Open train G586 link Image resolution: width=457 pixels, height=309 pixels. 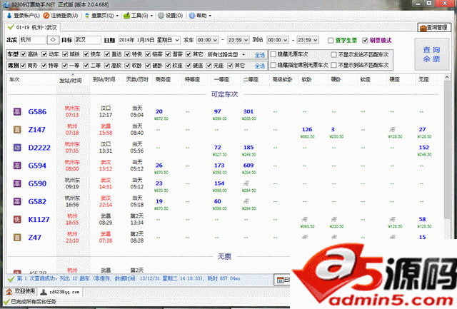pos(37,111)
